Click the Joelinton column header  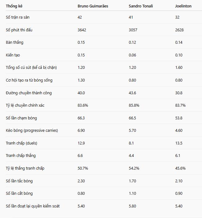click(x=183, y=6)
